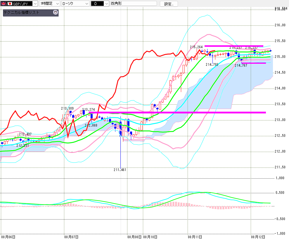Click the 0.500 MACD axis label
Viewport: 289px width, 240px height.
(280, 193)
